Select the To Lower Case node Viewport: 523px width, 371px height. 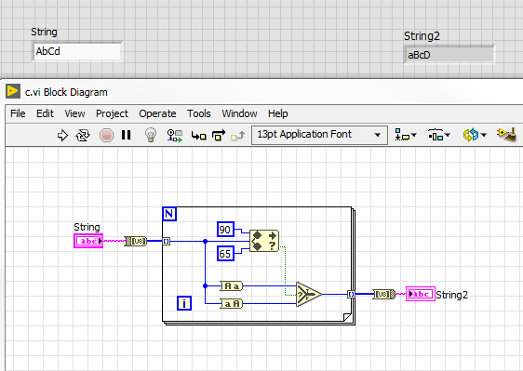tap(232, 285)
